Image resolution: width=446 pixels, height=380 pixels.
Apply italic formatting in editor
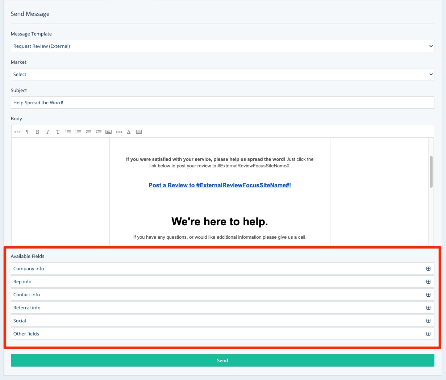click(x=47, y=132)
